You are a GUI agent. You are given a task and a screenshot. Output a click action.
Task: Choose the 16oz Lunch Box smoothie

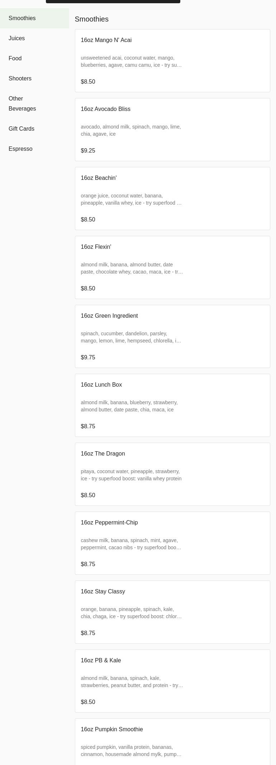coord(172,405)
